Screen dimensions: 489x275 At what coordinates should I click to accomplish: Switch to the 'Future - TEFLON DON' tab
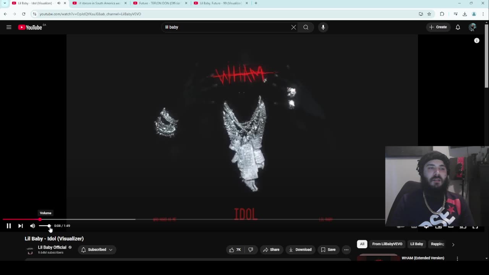click(160, 3)
